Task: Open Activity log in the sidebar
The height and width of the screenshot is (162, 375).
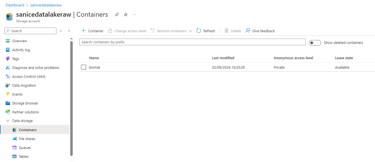Action: point(21,50)
